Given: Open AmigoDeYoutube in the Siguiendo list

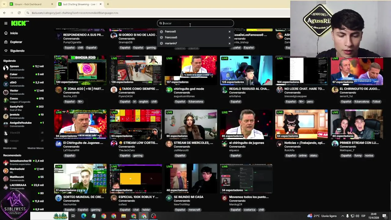Looking at the screenshot, I should (24, 124).
